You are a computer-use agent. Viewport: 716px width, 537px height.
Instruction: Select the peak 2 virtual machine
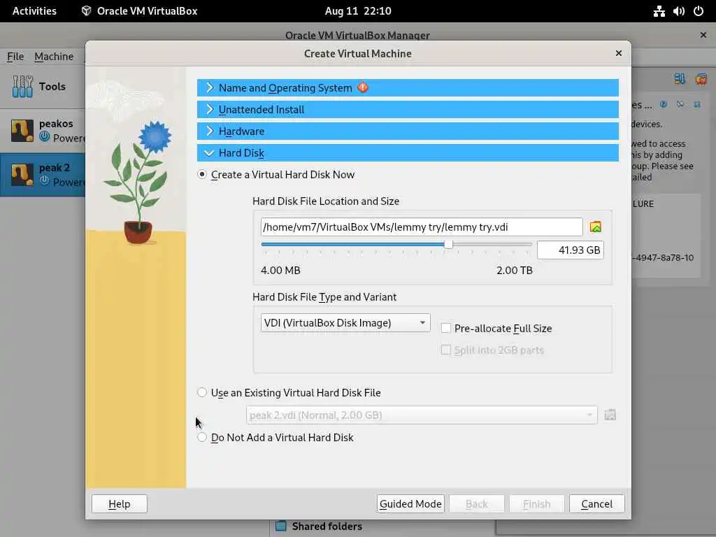tap(43, 174)
